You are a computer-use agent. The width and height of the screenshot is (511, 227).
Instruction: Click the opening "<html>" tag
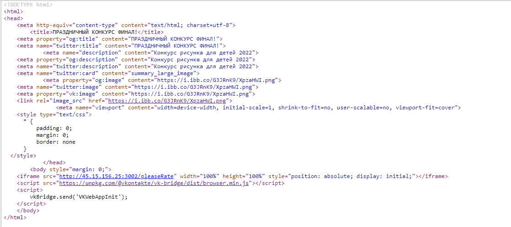coord(13,11)
